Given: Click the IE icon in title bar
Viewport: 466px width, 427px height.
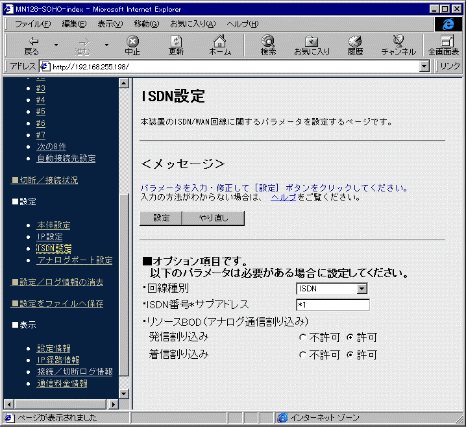Looking at the screenshot, I should [x=9, y=9].
